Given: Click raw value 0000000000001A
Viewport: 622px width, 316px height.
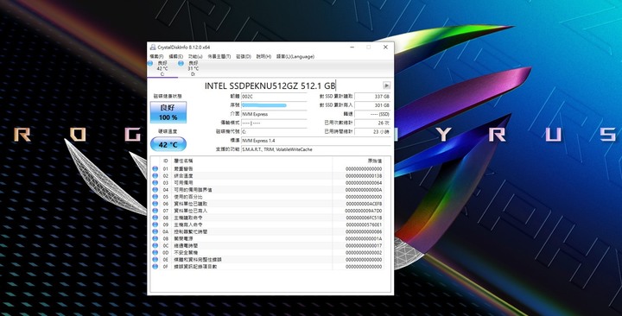Looking at the screenshot, I should (364, 238).
